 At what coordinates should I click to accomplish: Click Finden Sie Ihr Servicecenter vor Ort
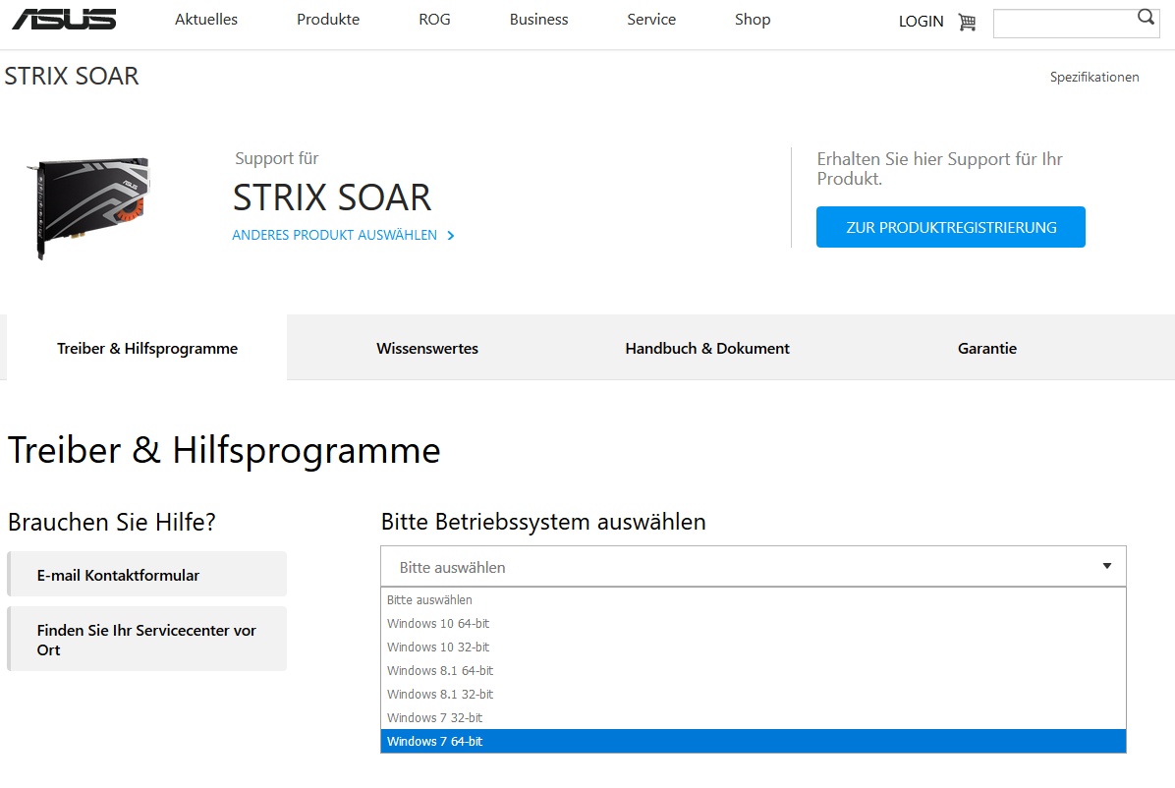pos(147,639)
